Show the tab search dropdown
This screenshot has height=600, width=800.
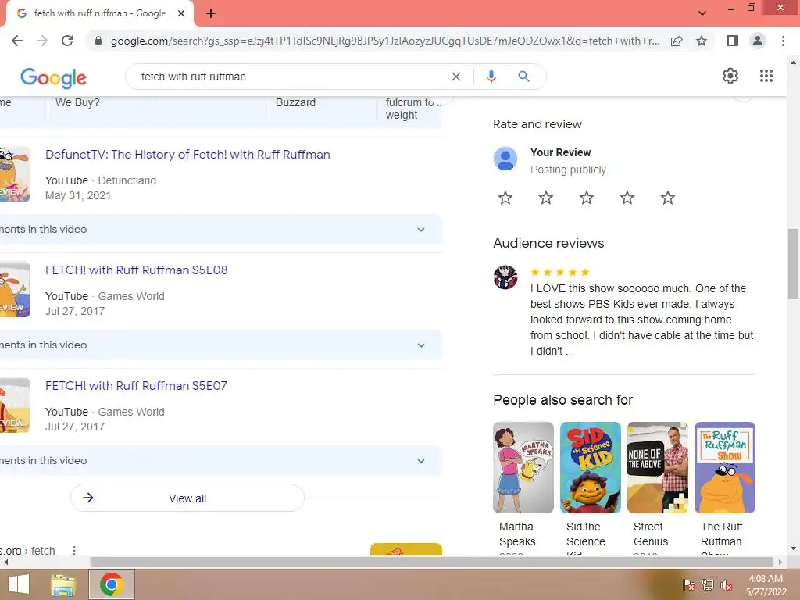(x=702, y=13)
